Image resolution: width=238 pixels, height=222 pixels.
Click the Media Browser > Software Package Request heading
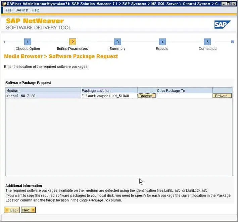pos(61,56)
